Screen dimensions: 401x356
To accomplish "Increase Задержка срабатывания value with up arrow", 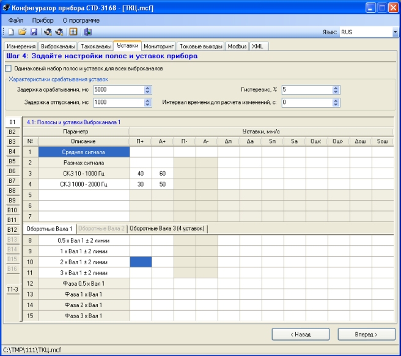I will click(x=147, y=87).
